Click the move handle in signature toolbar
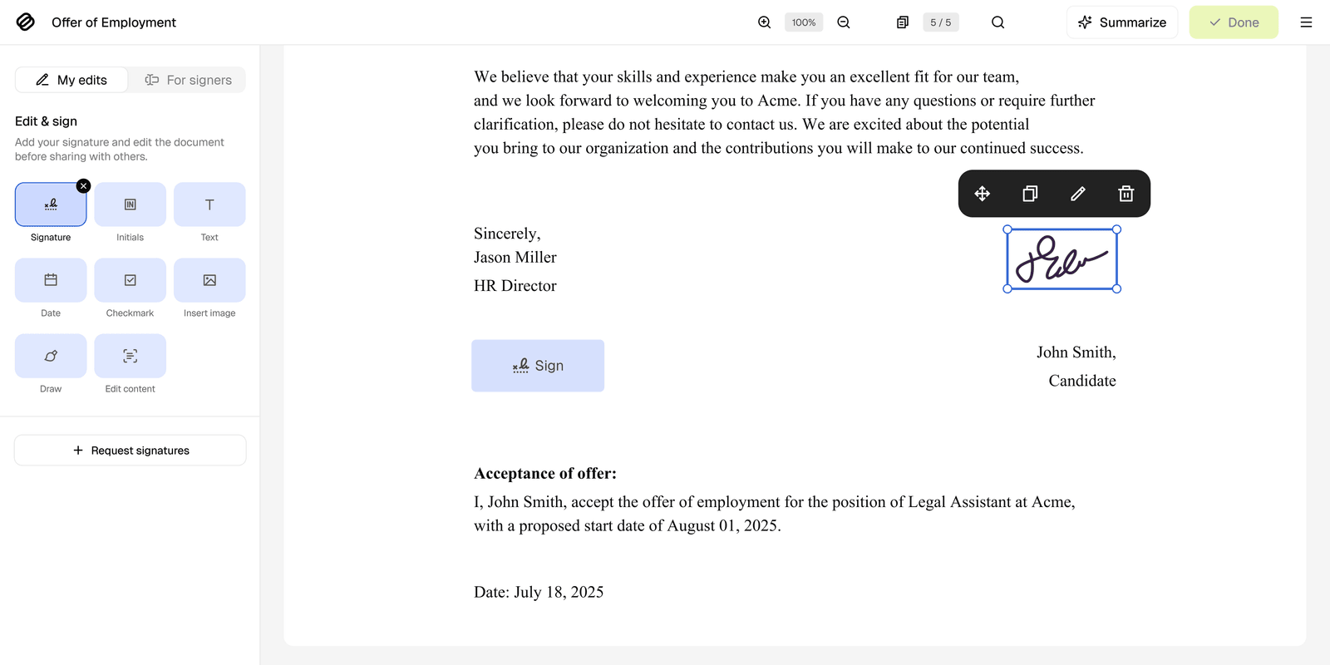Screen dimensions: 1330x665 coord(983,194)
